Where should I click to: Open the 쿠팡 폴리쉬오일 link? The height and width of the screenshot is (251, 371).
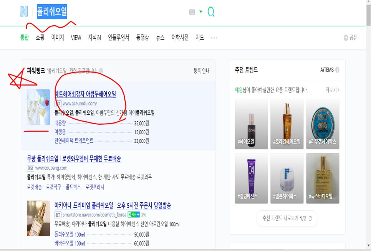coord(43,159)
